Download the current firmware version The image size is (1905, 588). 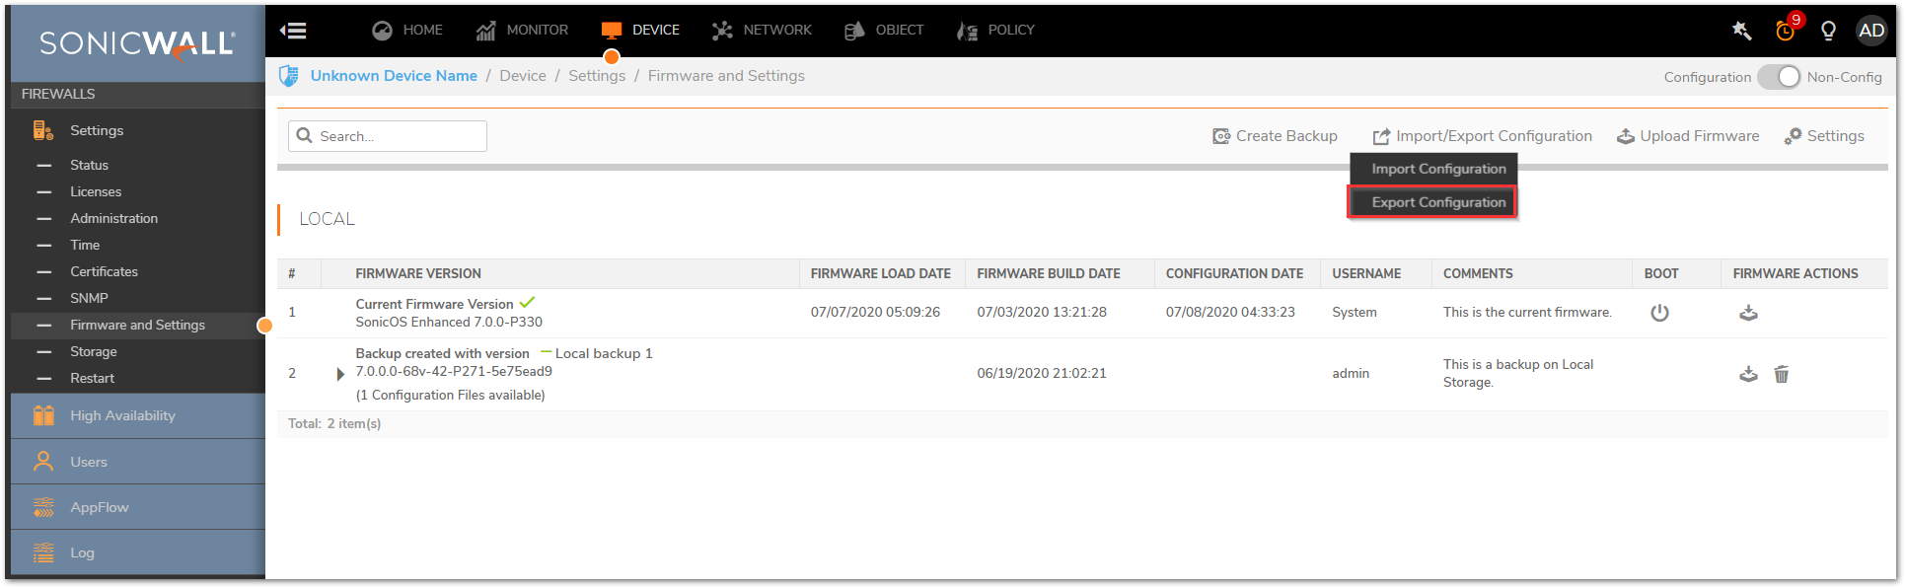click(x=1748, y=313)
